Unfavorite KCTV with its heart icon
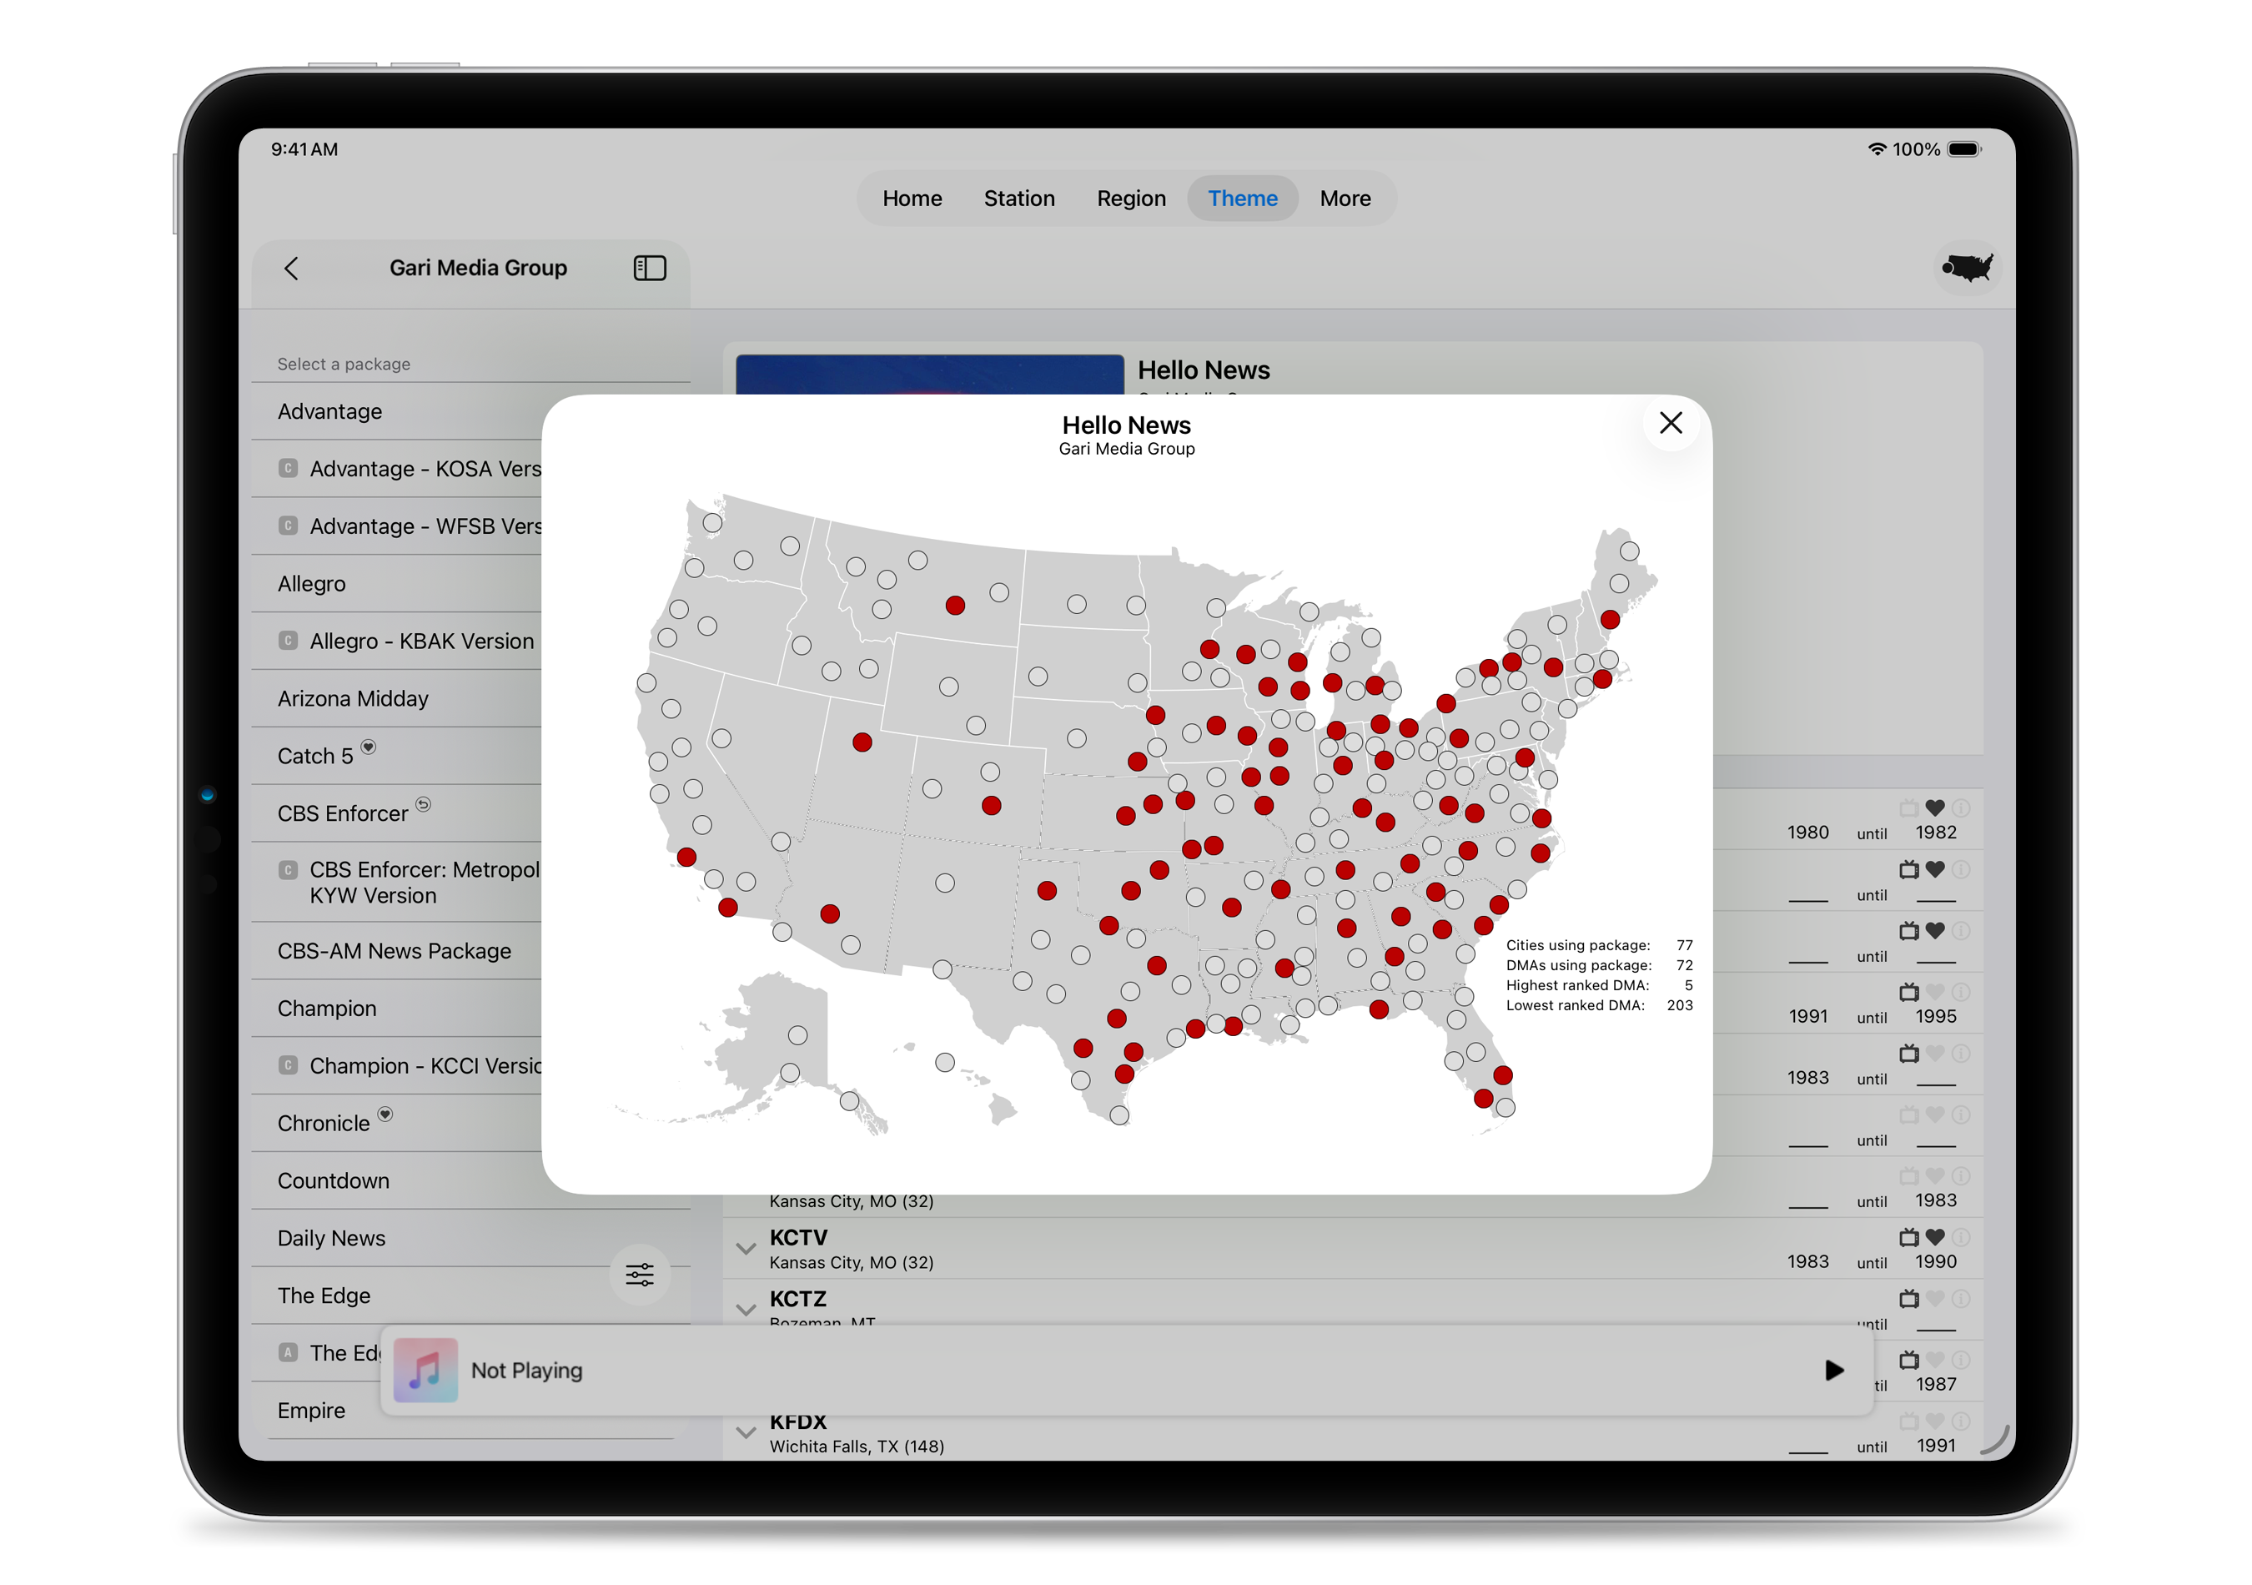This screenshot has height=1585, width=2252. 1934,1237
